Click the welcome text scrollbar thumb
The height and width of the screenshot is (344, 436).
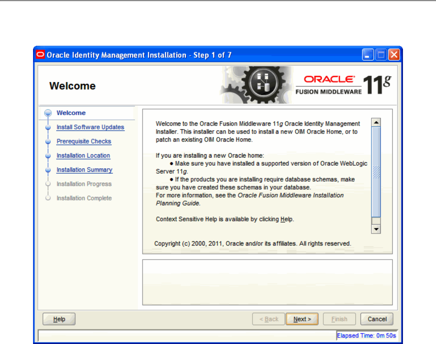tap(376, 172)
